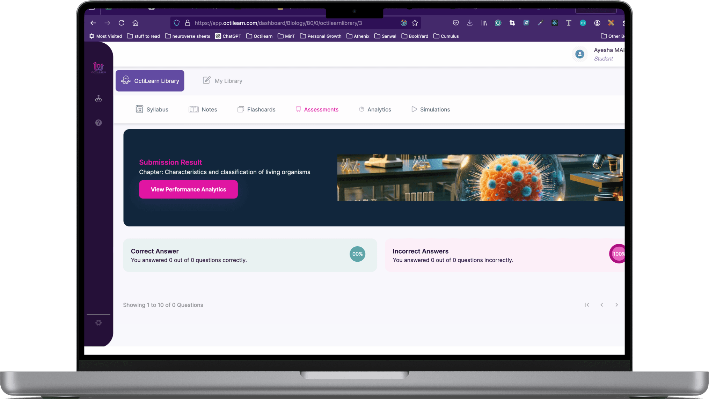Click the student profile avatar icon

click(x=579, y=54)
